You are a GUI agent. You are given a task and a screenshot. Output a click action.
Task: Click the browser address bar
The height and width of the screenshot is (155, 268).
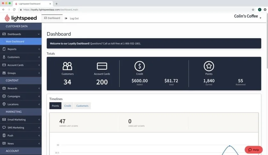[x=128, y=10]
